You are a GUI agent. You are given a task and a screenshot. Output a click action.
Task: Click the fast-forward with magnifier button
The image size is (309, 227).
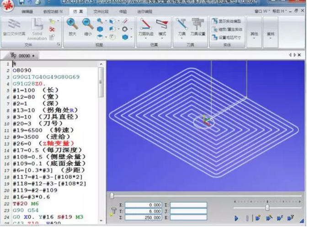pos(269,218)
